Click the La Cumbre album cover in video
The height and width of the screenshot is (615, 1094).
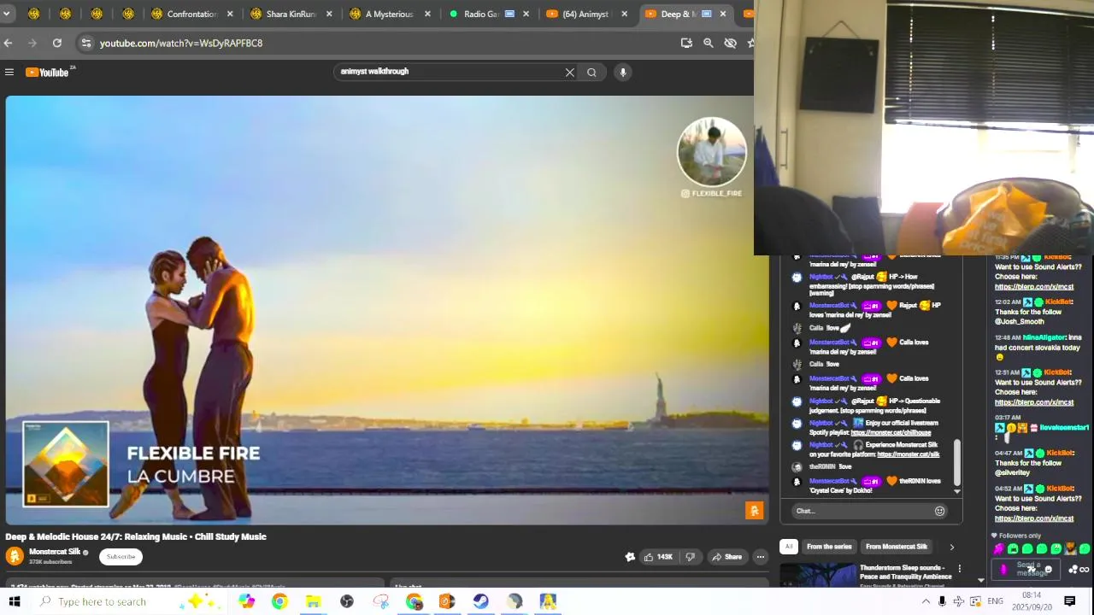(66, 464)
